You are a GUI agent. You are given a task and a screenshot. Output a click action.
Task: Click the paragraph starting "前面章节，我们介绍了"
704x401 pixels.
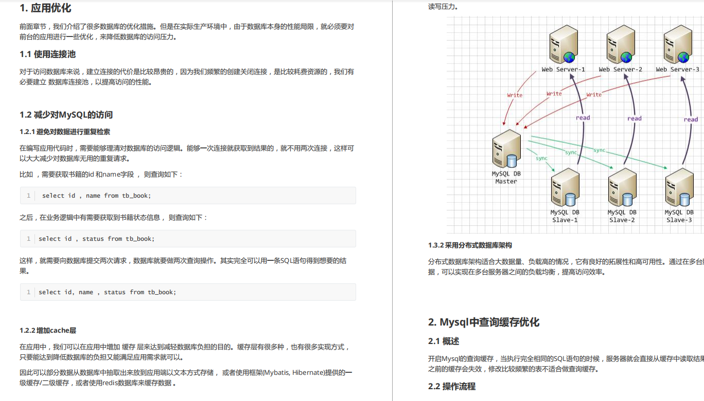coord(187,32)
